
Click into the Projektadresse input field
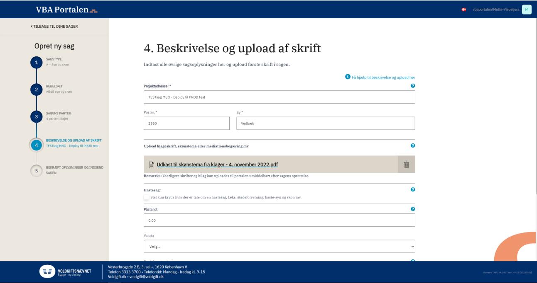point(280,97)
